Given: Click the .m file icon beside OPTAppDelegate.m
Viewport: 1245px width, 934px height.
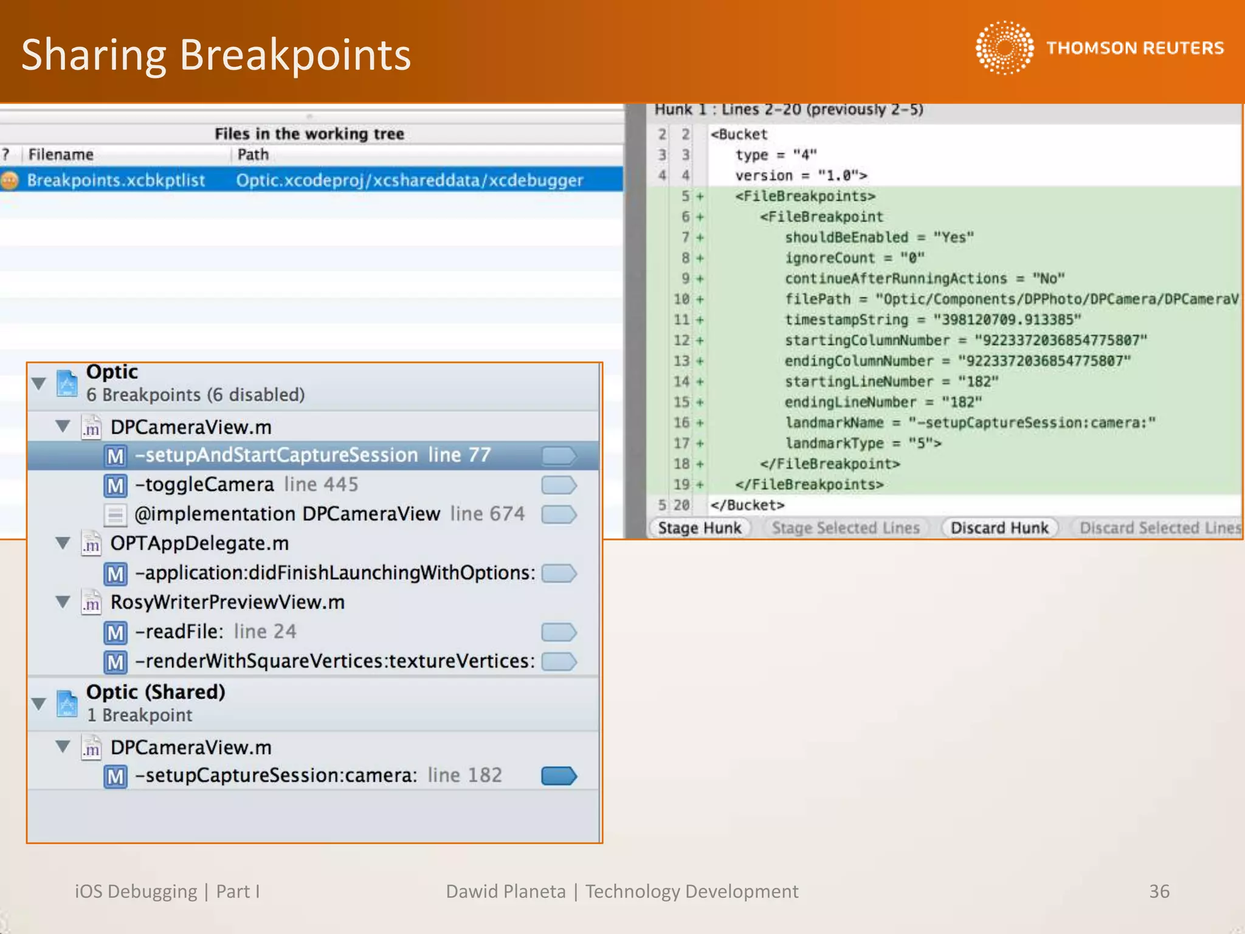Looking at the screenshot, I should (91, 544).
